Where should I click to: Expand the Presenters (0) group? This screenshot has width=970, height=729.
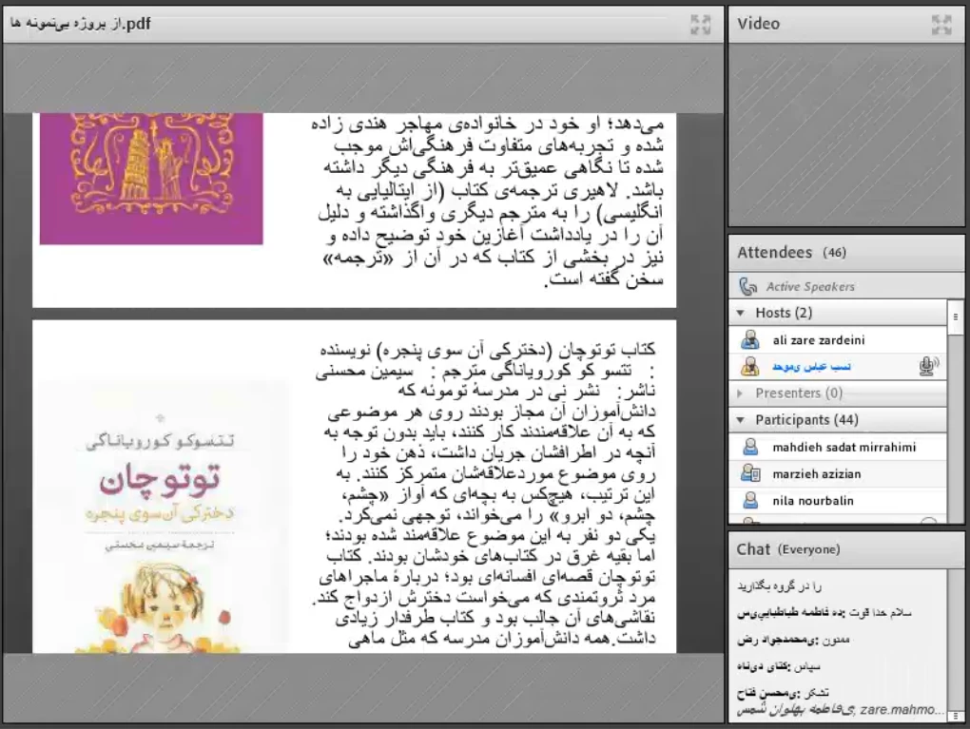[x=742, y=393]
